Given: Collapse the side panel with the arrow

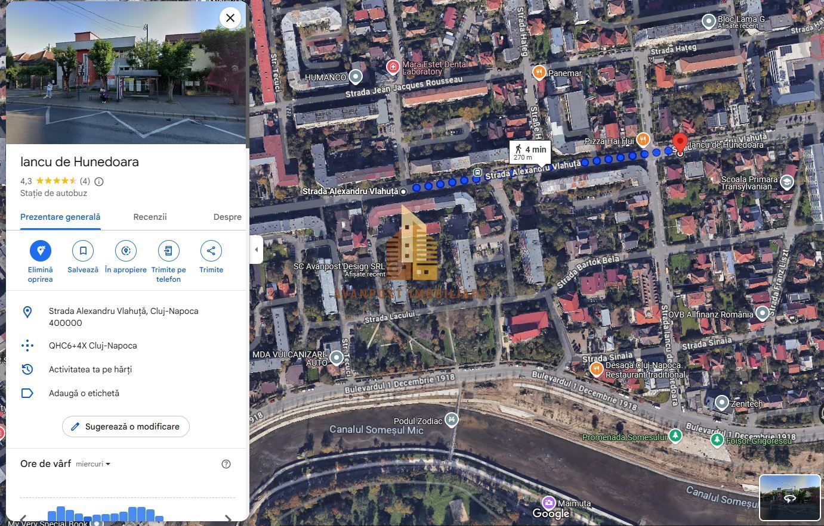Looking at the screenshot, I should (x=256, y=250).
